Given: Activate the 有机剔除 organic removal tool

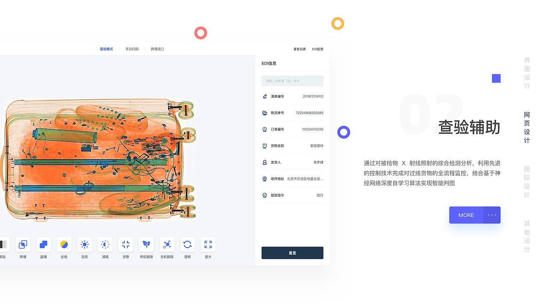Looking at the screenshot, I should [x=146, y=245].
